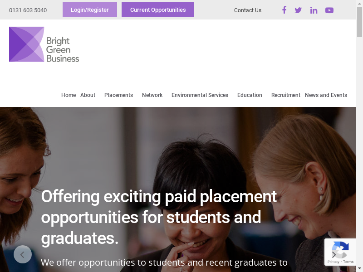Go to the Home menu item
The width and height of the screenshot is (363, 272).
click(69, 95)
